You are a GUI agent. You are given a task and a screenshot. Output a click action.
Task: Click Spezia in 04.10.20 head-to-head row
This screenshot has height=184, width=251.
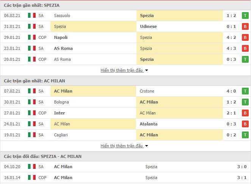click(x=151, y=167)
